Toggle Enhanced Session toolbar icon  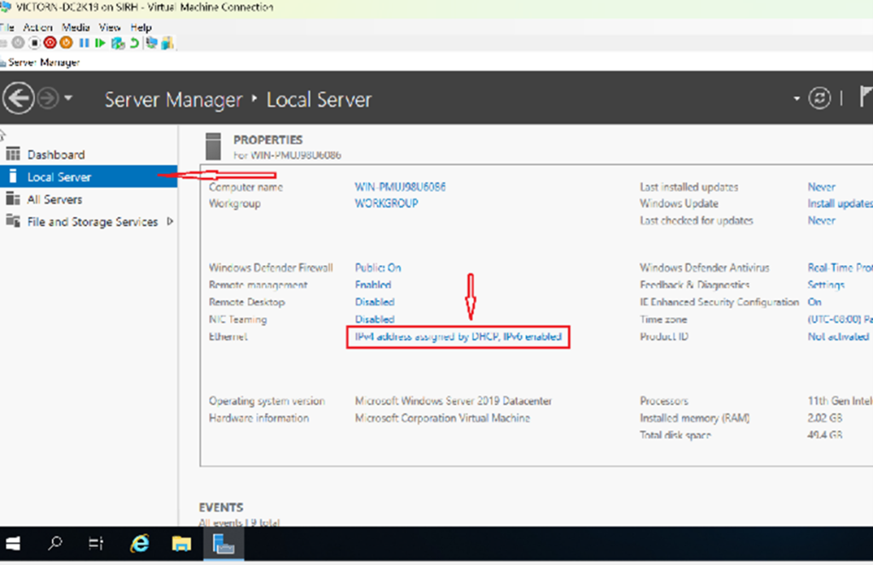(x=152, y=43)
